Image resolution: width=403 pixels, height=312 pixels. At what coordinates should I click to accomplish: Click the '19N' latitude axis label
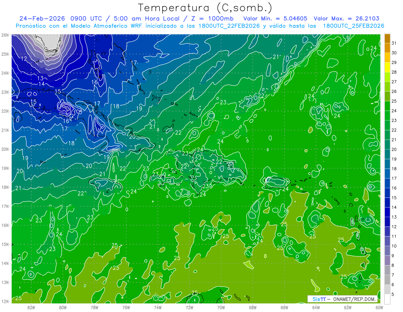coord(5,168)
